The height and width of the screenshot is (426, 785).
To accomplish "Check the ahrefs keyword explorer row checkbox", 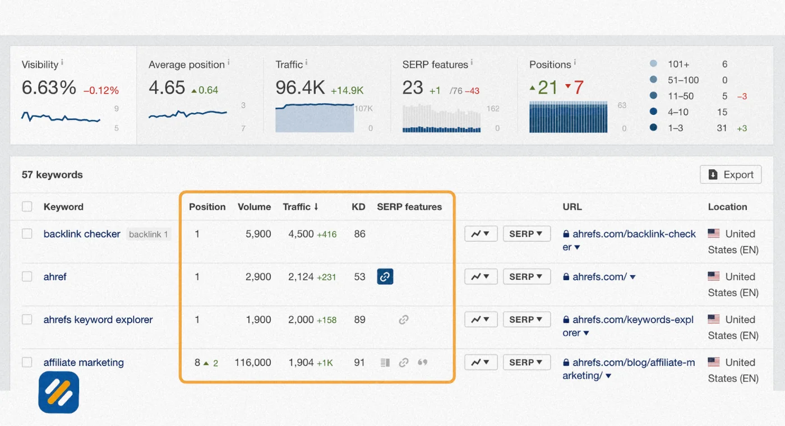I will tap(27, 319).
